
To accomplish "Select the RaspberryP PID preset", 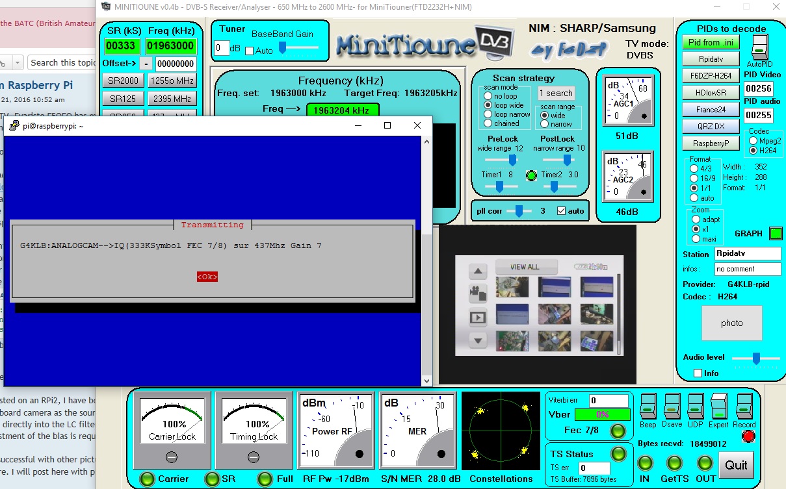I will [x=711, y=144].
